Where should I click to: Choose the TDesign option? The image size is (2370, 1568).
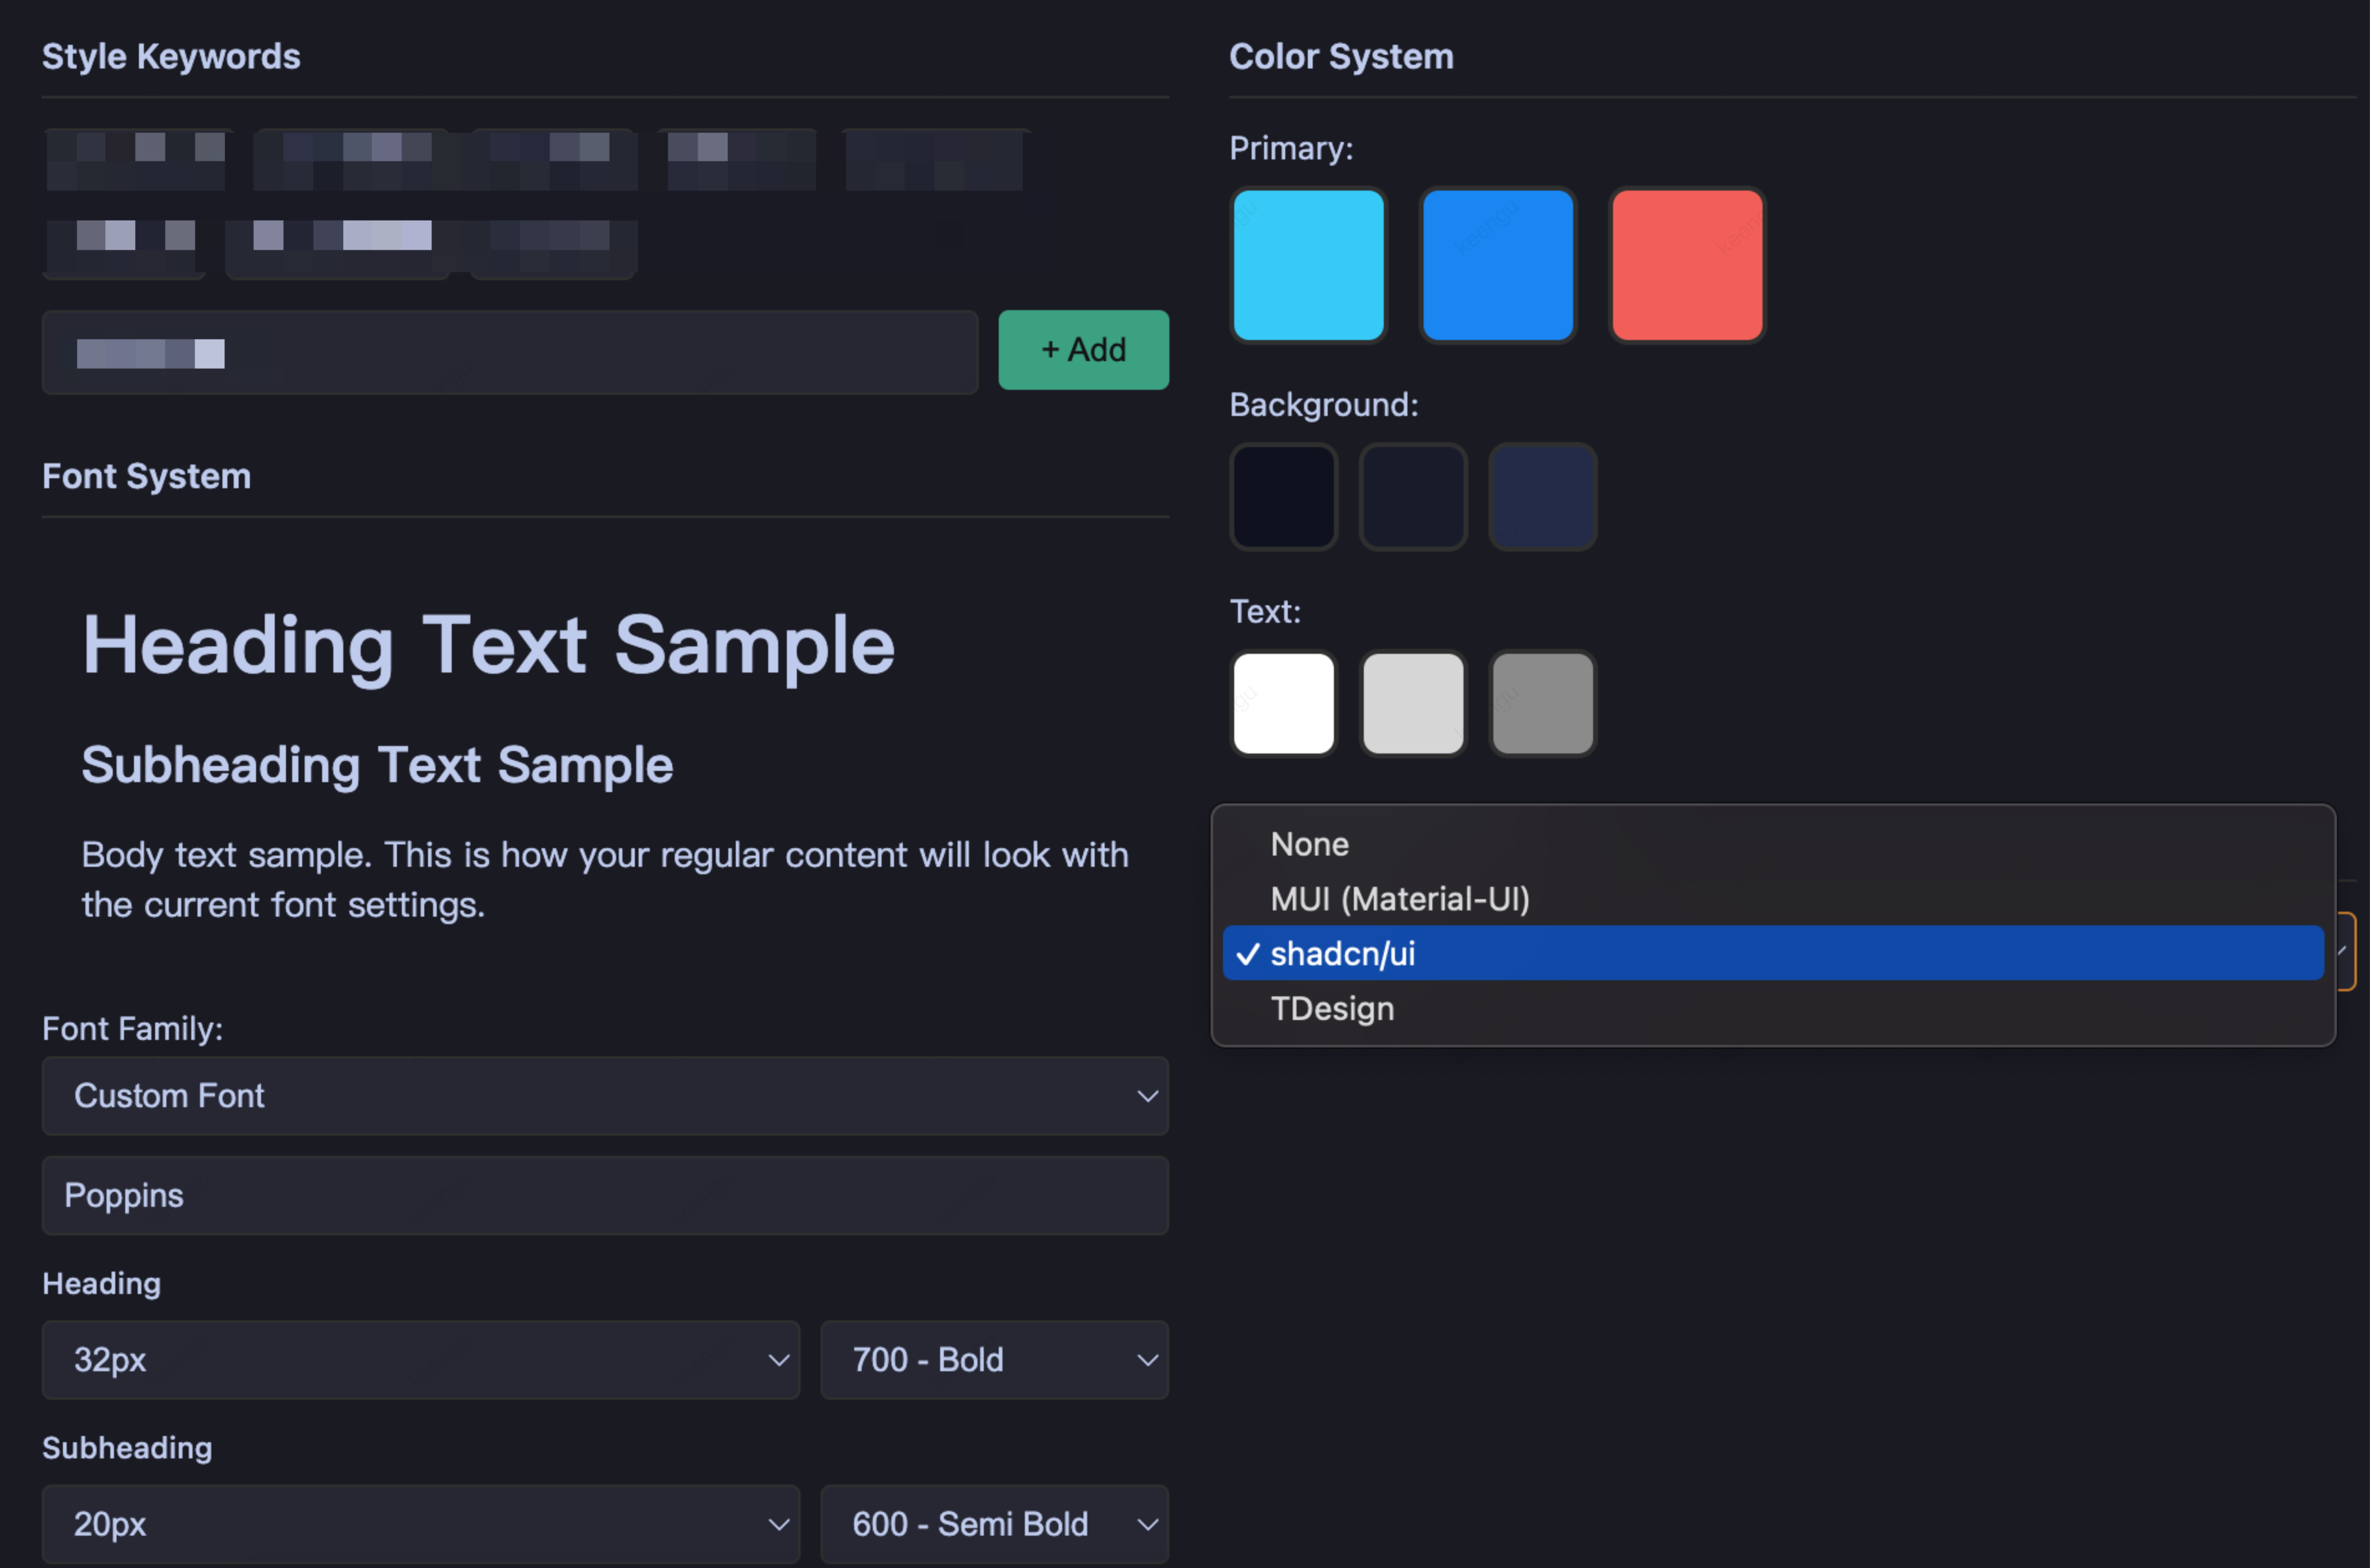(1331, 1008)
